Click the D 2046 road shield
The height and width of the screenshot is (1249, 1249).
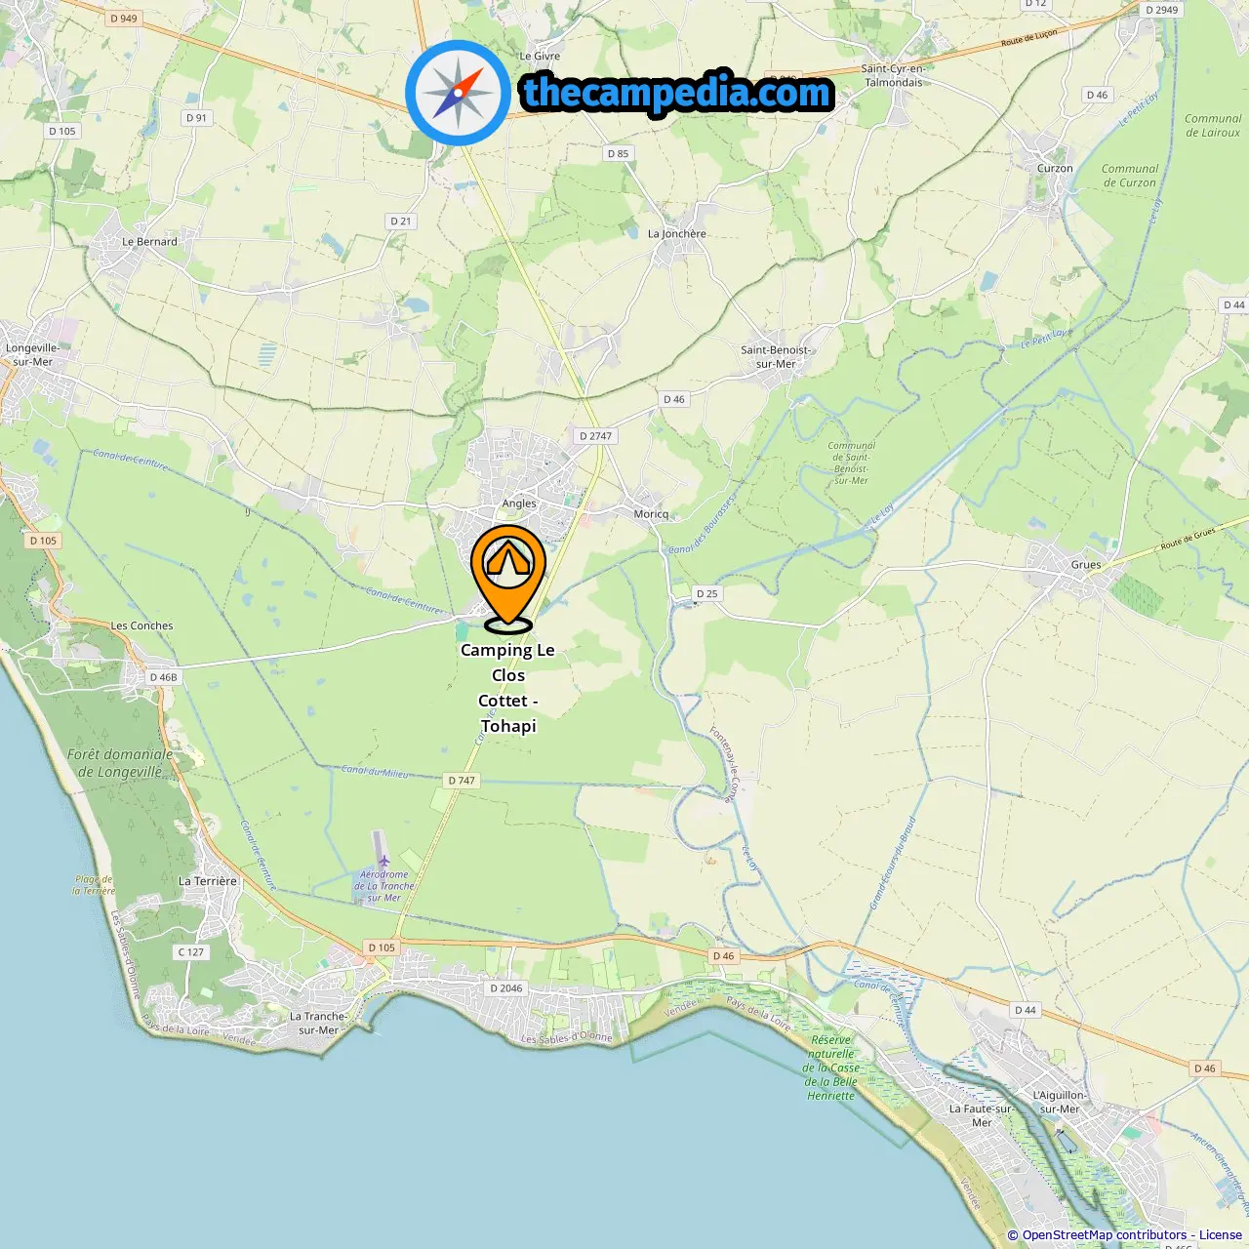click(506, 988)
